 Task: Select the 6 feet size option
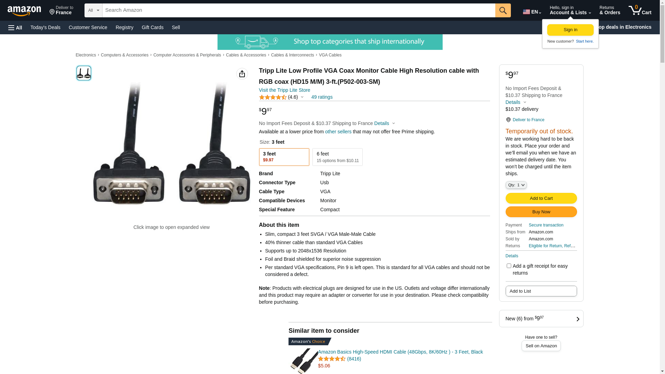[x=337, y=157]
